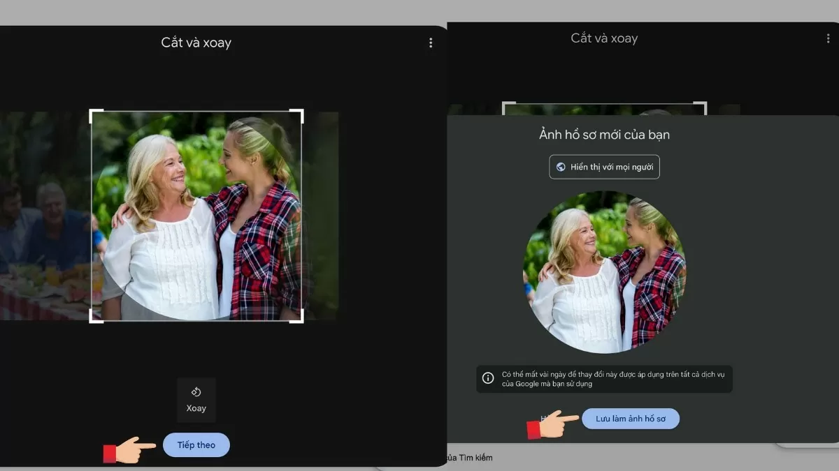Select the 'Cắt và xoay' title on right pane

603,38
